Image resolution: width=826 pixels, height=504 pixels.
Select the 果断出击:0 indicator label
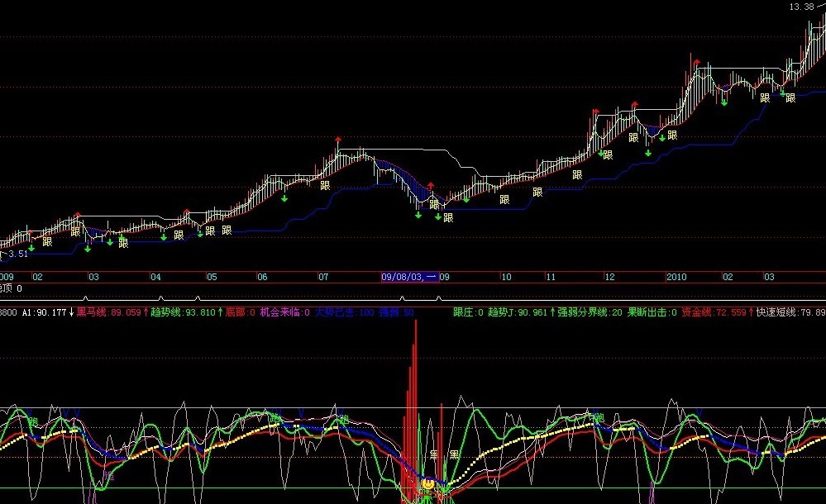coord(652,312)
